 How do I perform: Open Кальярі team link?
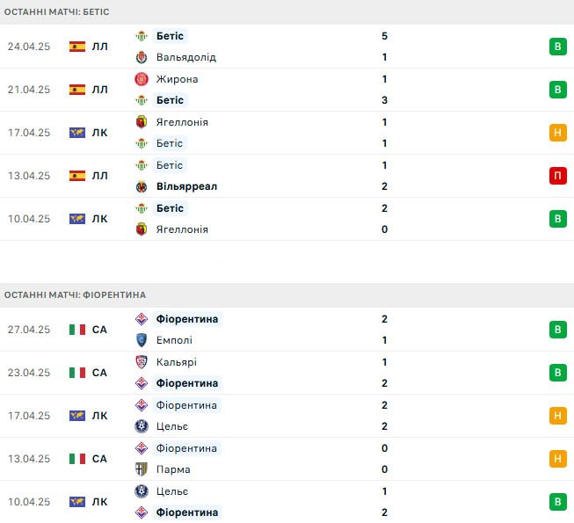point(177,362)
